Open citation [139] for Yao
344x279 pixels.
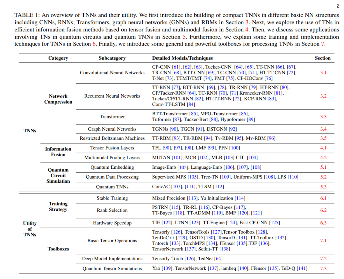coord(167,269)
